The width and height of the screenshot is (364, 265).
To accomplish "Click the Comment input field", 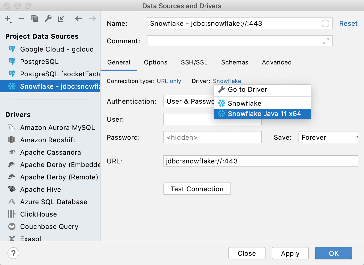I will (239, 41).
